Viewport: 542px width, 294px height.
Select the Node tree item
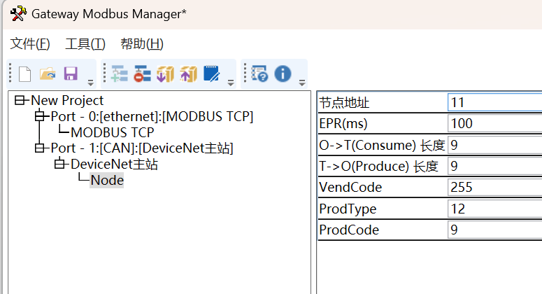pyautogui.click(x=107, y=180)
